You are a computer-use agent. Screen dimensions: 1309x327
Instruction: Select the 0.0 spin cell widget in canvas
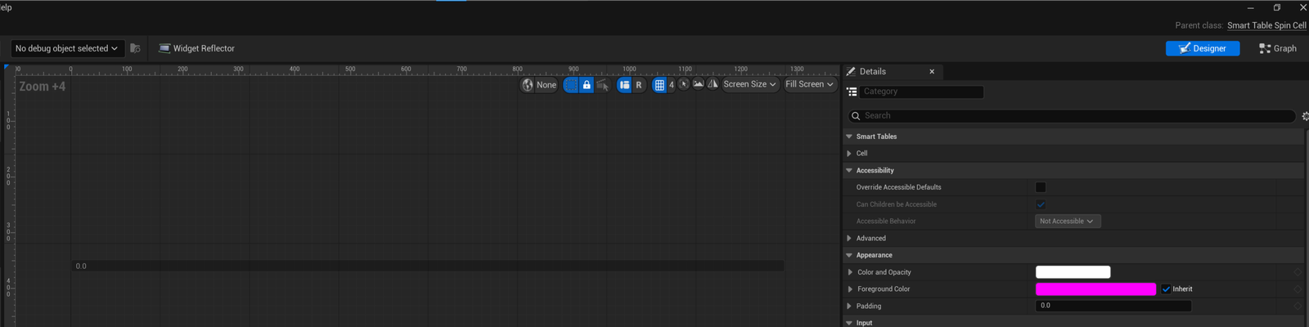click(427, 266)
